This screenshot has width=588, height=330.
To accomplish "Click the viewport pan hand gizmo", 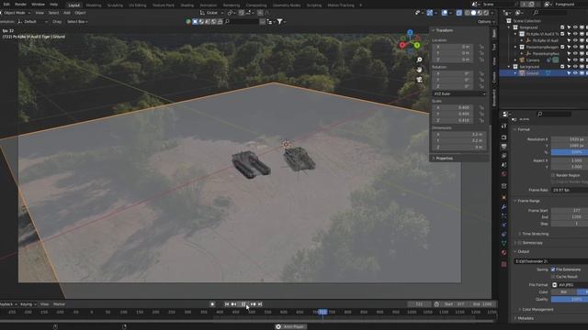I will 419,70.
